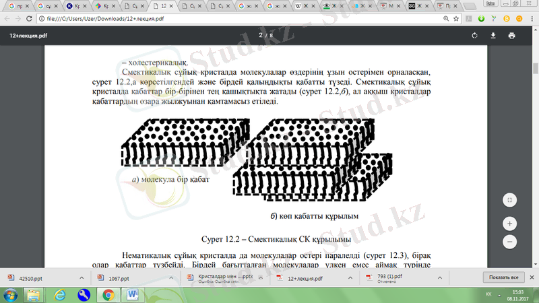This screenshot has width=539, height=303.
Task: Click the gray square extension icon
Action: (x=468, y=19)
